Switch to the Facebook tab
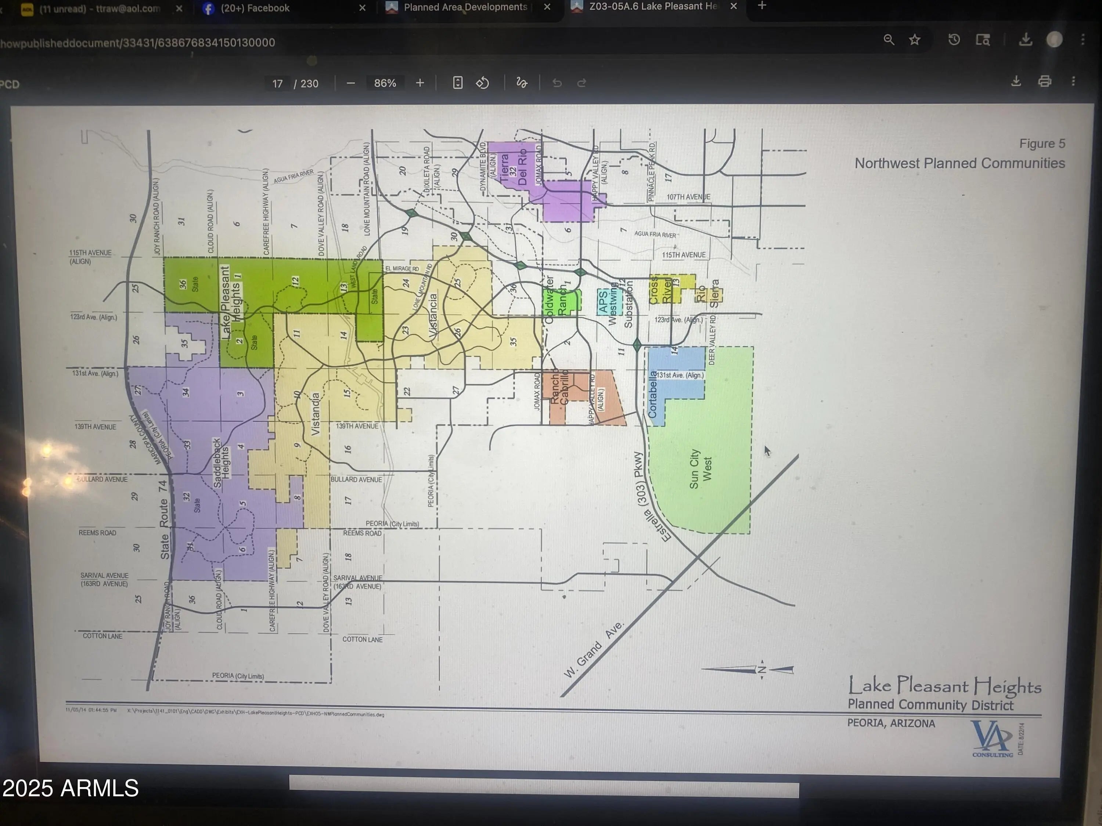The height and width of the screenshot is (826, 1102). tap(254, 8)
